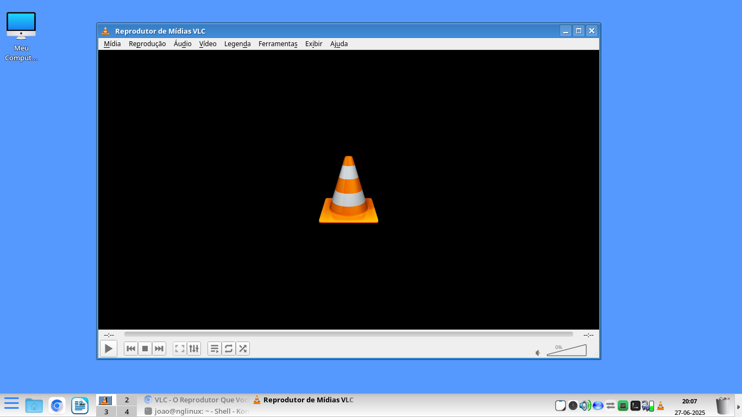Launch the Chromium browser from the taskbar
This screenshot has height=417, width=742.
(57, 405)
